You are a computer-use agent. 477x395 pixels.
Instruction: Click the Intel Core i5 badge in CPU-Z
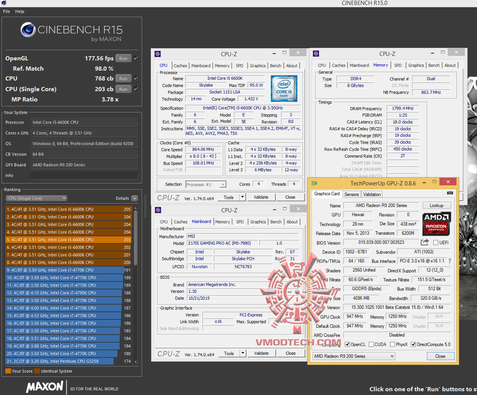pyautogui.click(x=284, y=88)
